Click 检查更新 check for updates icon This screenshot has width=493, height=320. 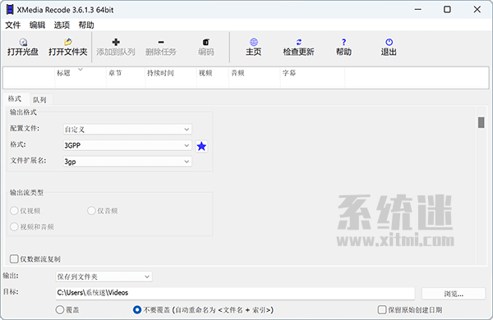(x=299, y=42)
